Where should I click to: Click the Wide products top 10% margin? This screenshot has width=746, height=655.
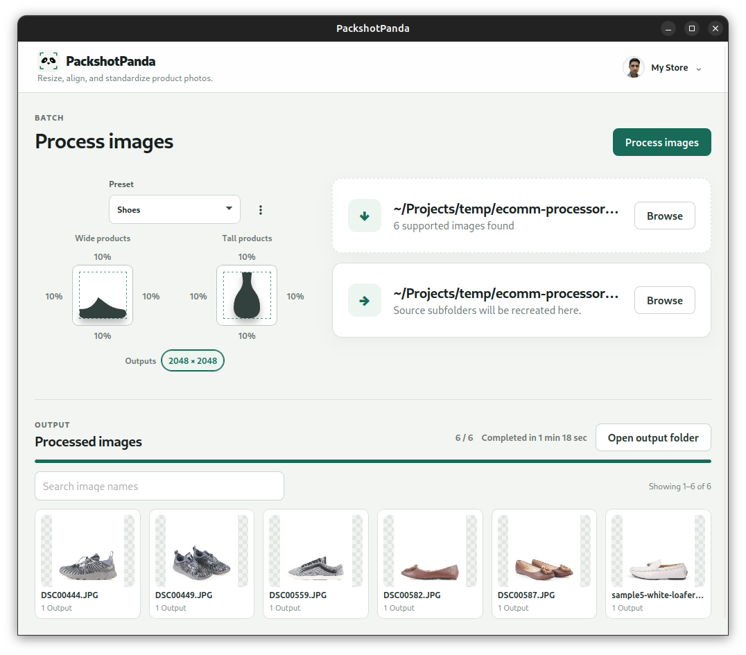pyautogui.click(x=103, y=257)
